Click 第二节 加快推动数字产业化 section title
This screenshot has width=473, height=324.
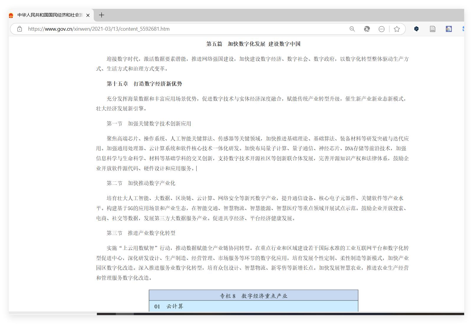tap(141, 183)
